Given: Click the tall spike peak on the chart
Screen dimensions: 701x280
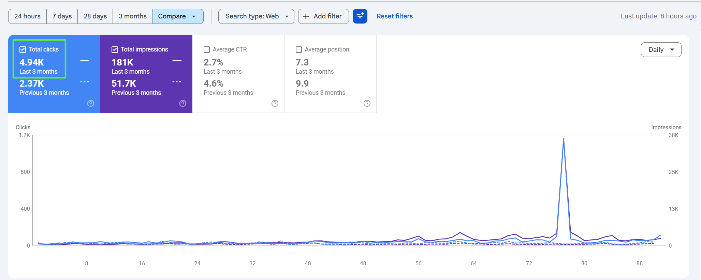Looking at the screenshot, I should pos(564,138).
